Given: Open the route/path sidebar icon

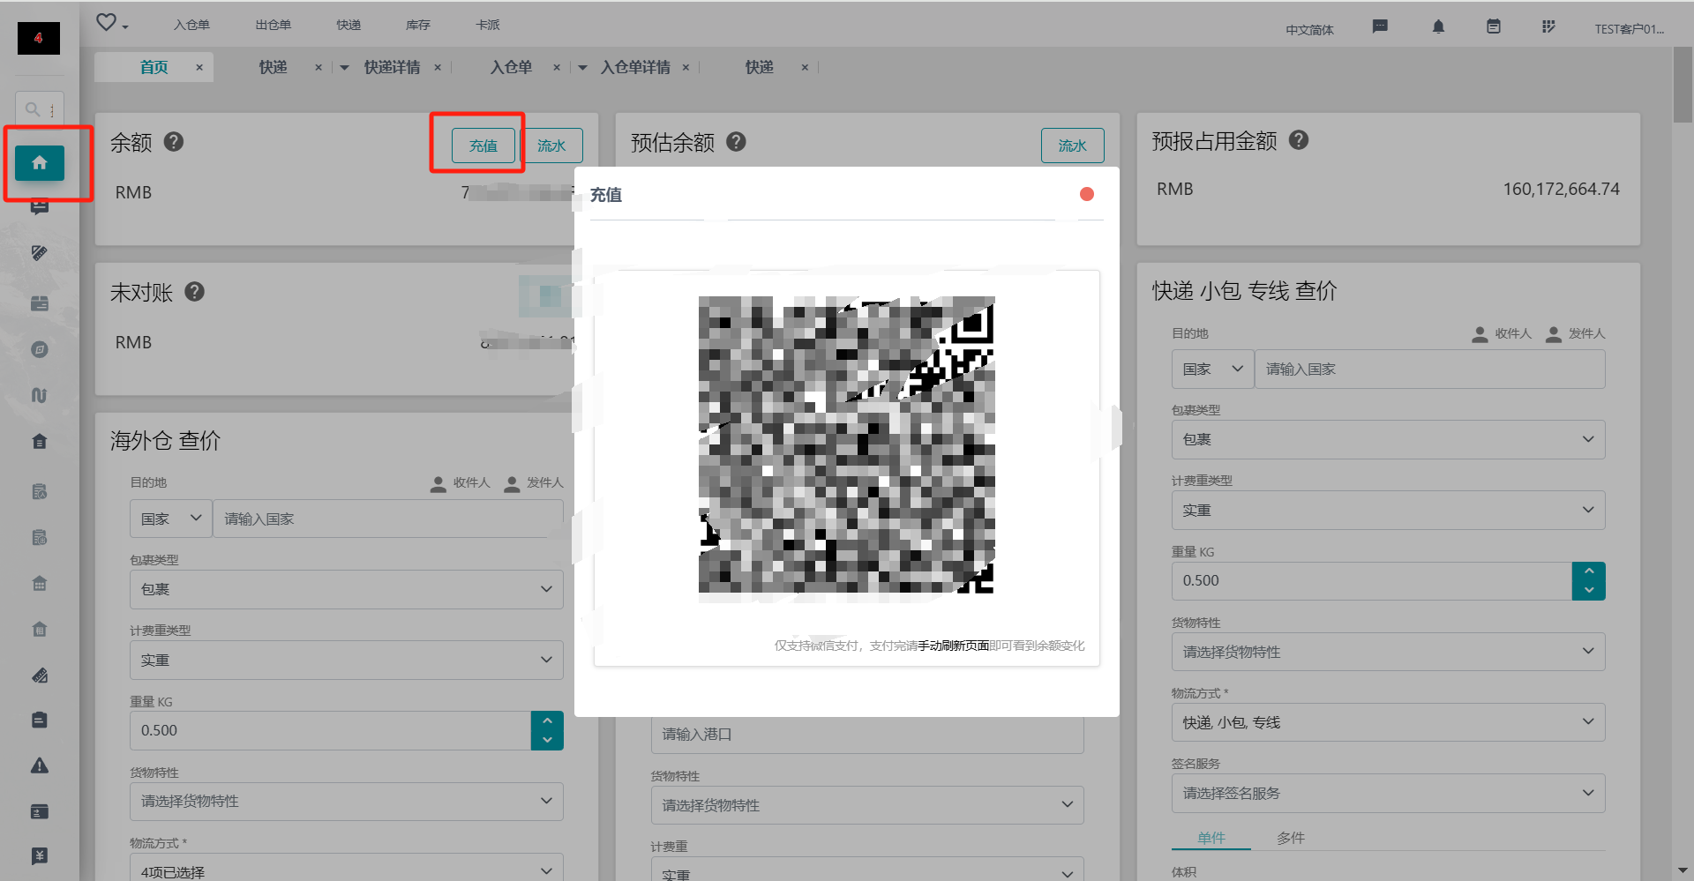Looking at the screenshot, I should (x=40, y=395).
